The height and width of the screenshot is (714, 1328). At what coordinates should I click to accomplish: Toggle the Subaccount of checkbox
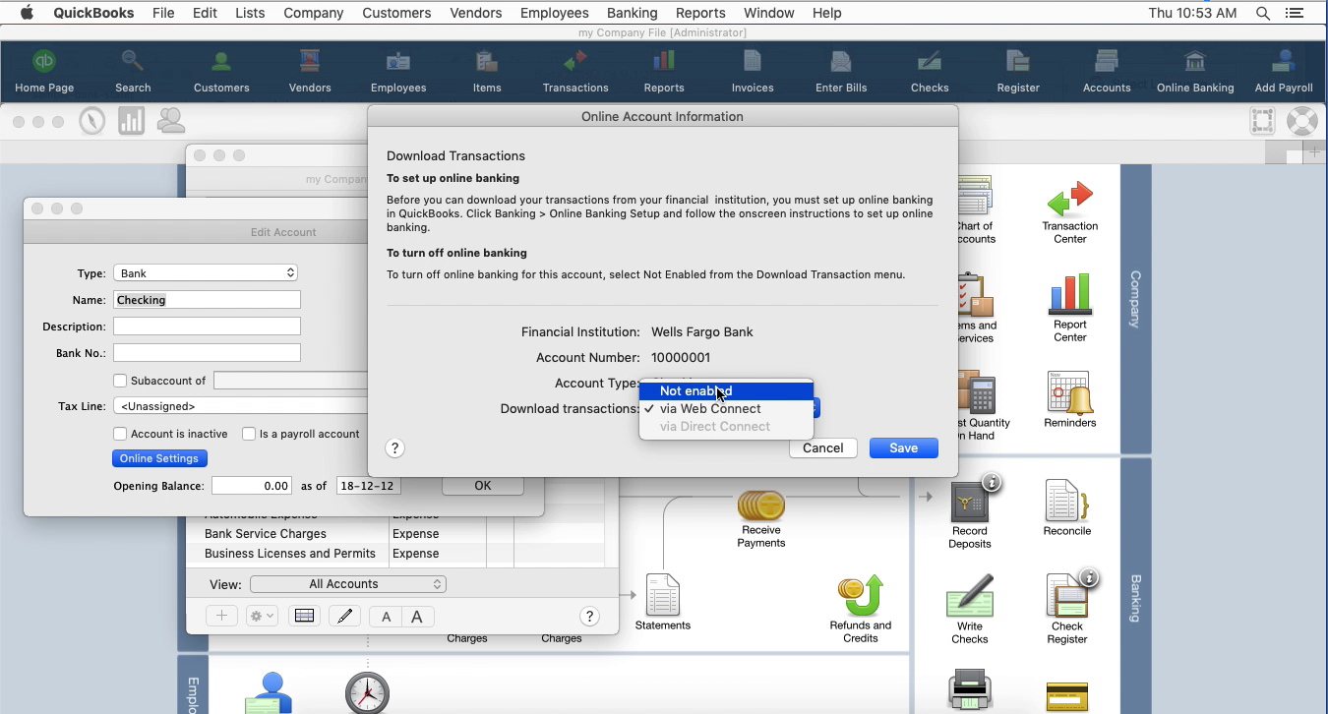(x=120, y=381)
